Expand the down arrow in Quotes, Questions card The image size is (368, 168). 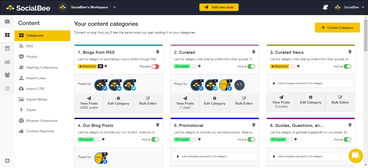click(x=296, y=139)
